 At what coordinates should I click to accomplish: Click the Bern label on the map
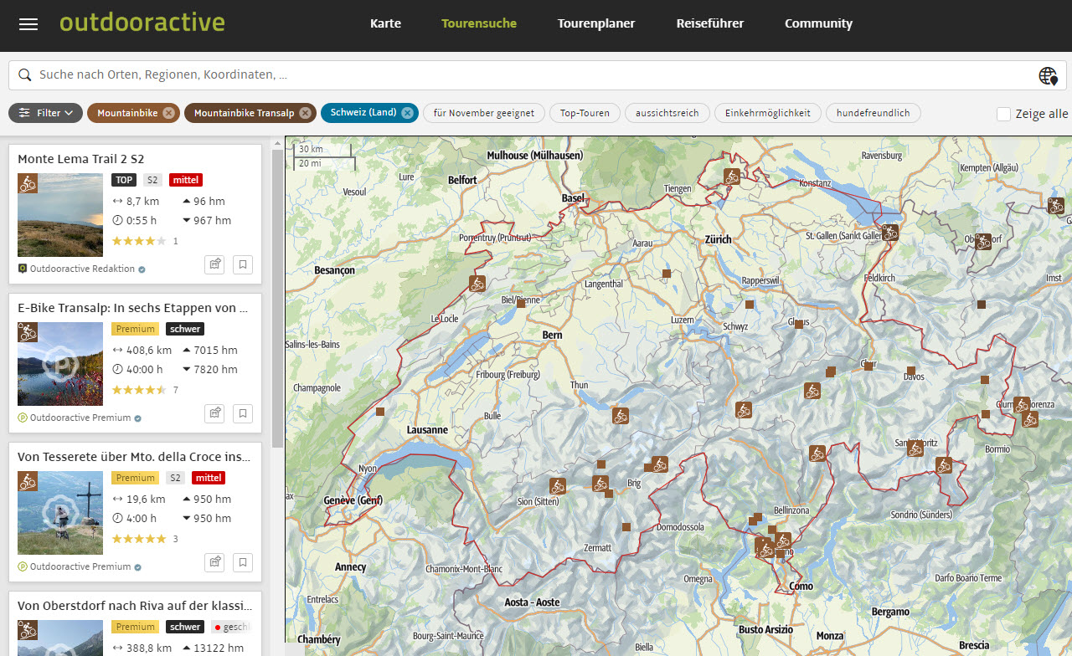(x=553, y=335)
